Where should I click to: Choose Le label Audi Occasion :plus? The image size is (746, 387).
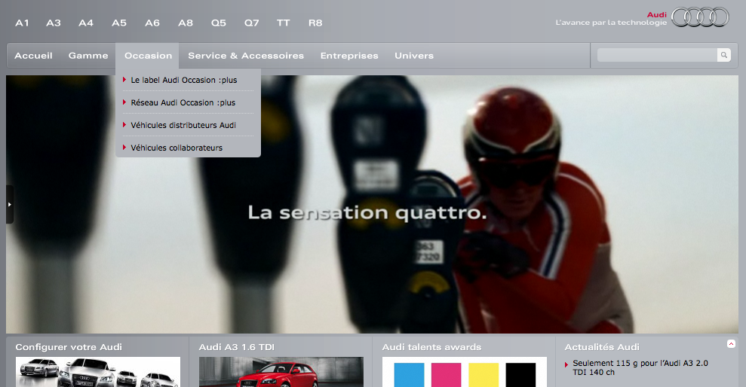tap(183, 80)
